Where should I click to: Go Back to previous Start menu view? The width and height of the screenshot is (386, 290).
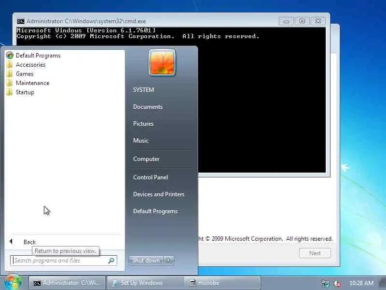tap(29, 242)
